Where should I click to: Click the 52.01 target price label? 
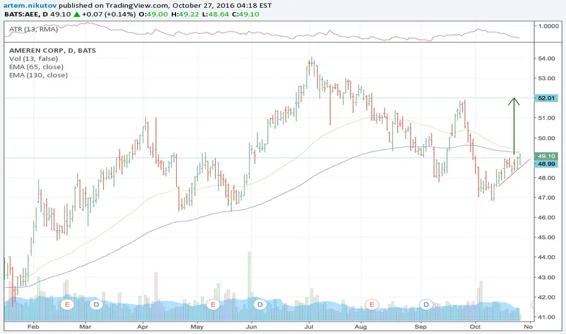pos(546,98)
